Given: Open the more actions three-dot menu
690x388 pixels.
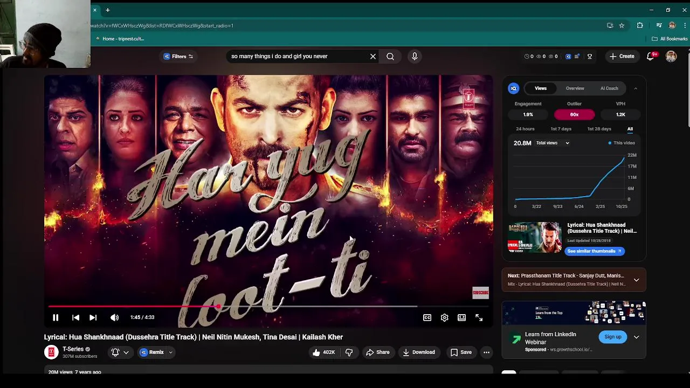Looking at the screenshot, I should point(486,352).
